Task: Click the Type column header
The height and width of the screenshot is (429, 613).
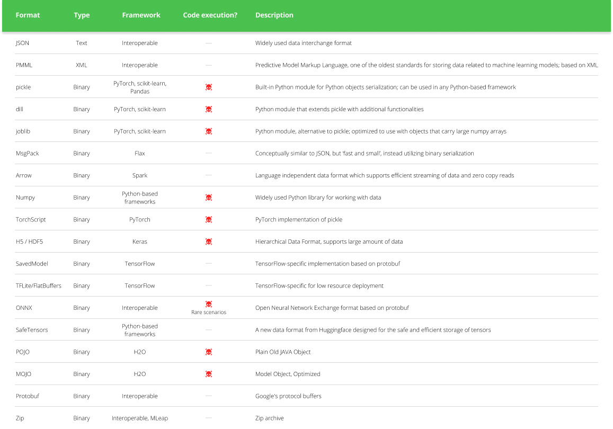Action: coord(82,15)
